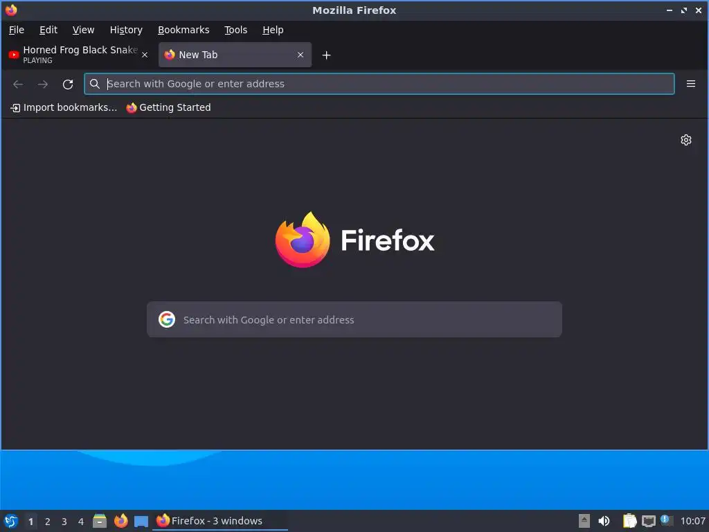This screenshot has width=709, height=532.
Task: Go forward one page
Action: [43, 84]
